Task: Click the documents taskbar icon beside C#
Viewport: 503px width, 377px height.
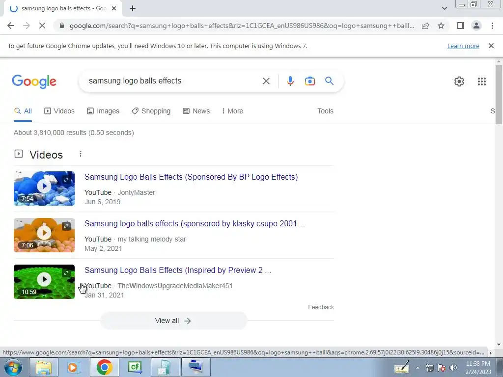Action: point(165,367)
